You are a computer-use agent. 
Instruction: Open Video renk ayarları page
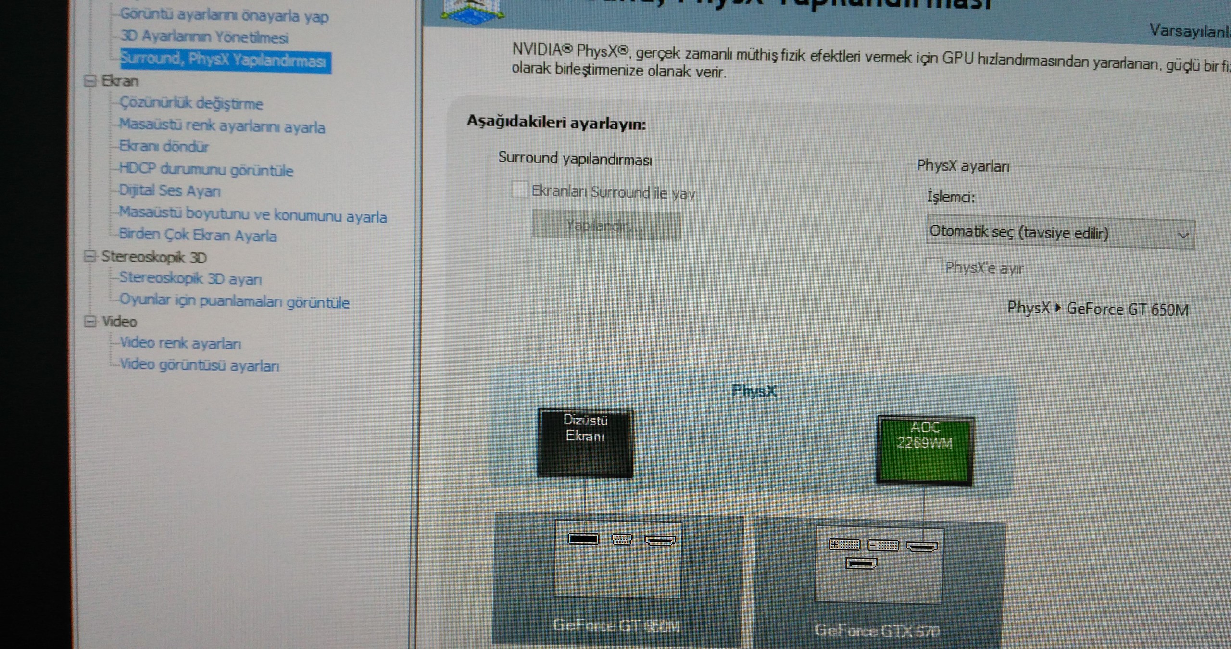tap(180, 343)
